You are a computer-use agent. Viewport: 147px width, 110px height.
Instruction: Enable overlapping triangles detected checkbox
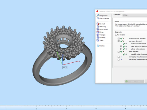coord(119,57)
